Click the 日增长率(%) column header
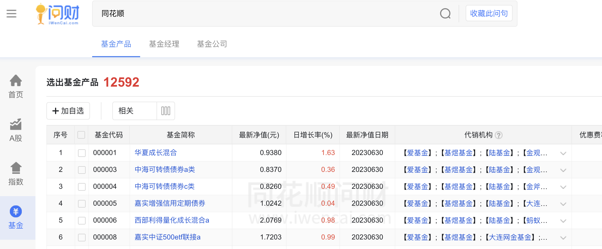This screenshot has height=249, width=602. tap(313, 135)
